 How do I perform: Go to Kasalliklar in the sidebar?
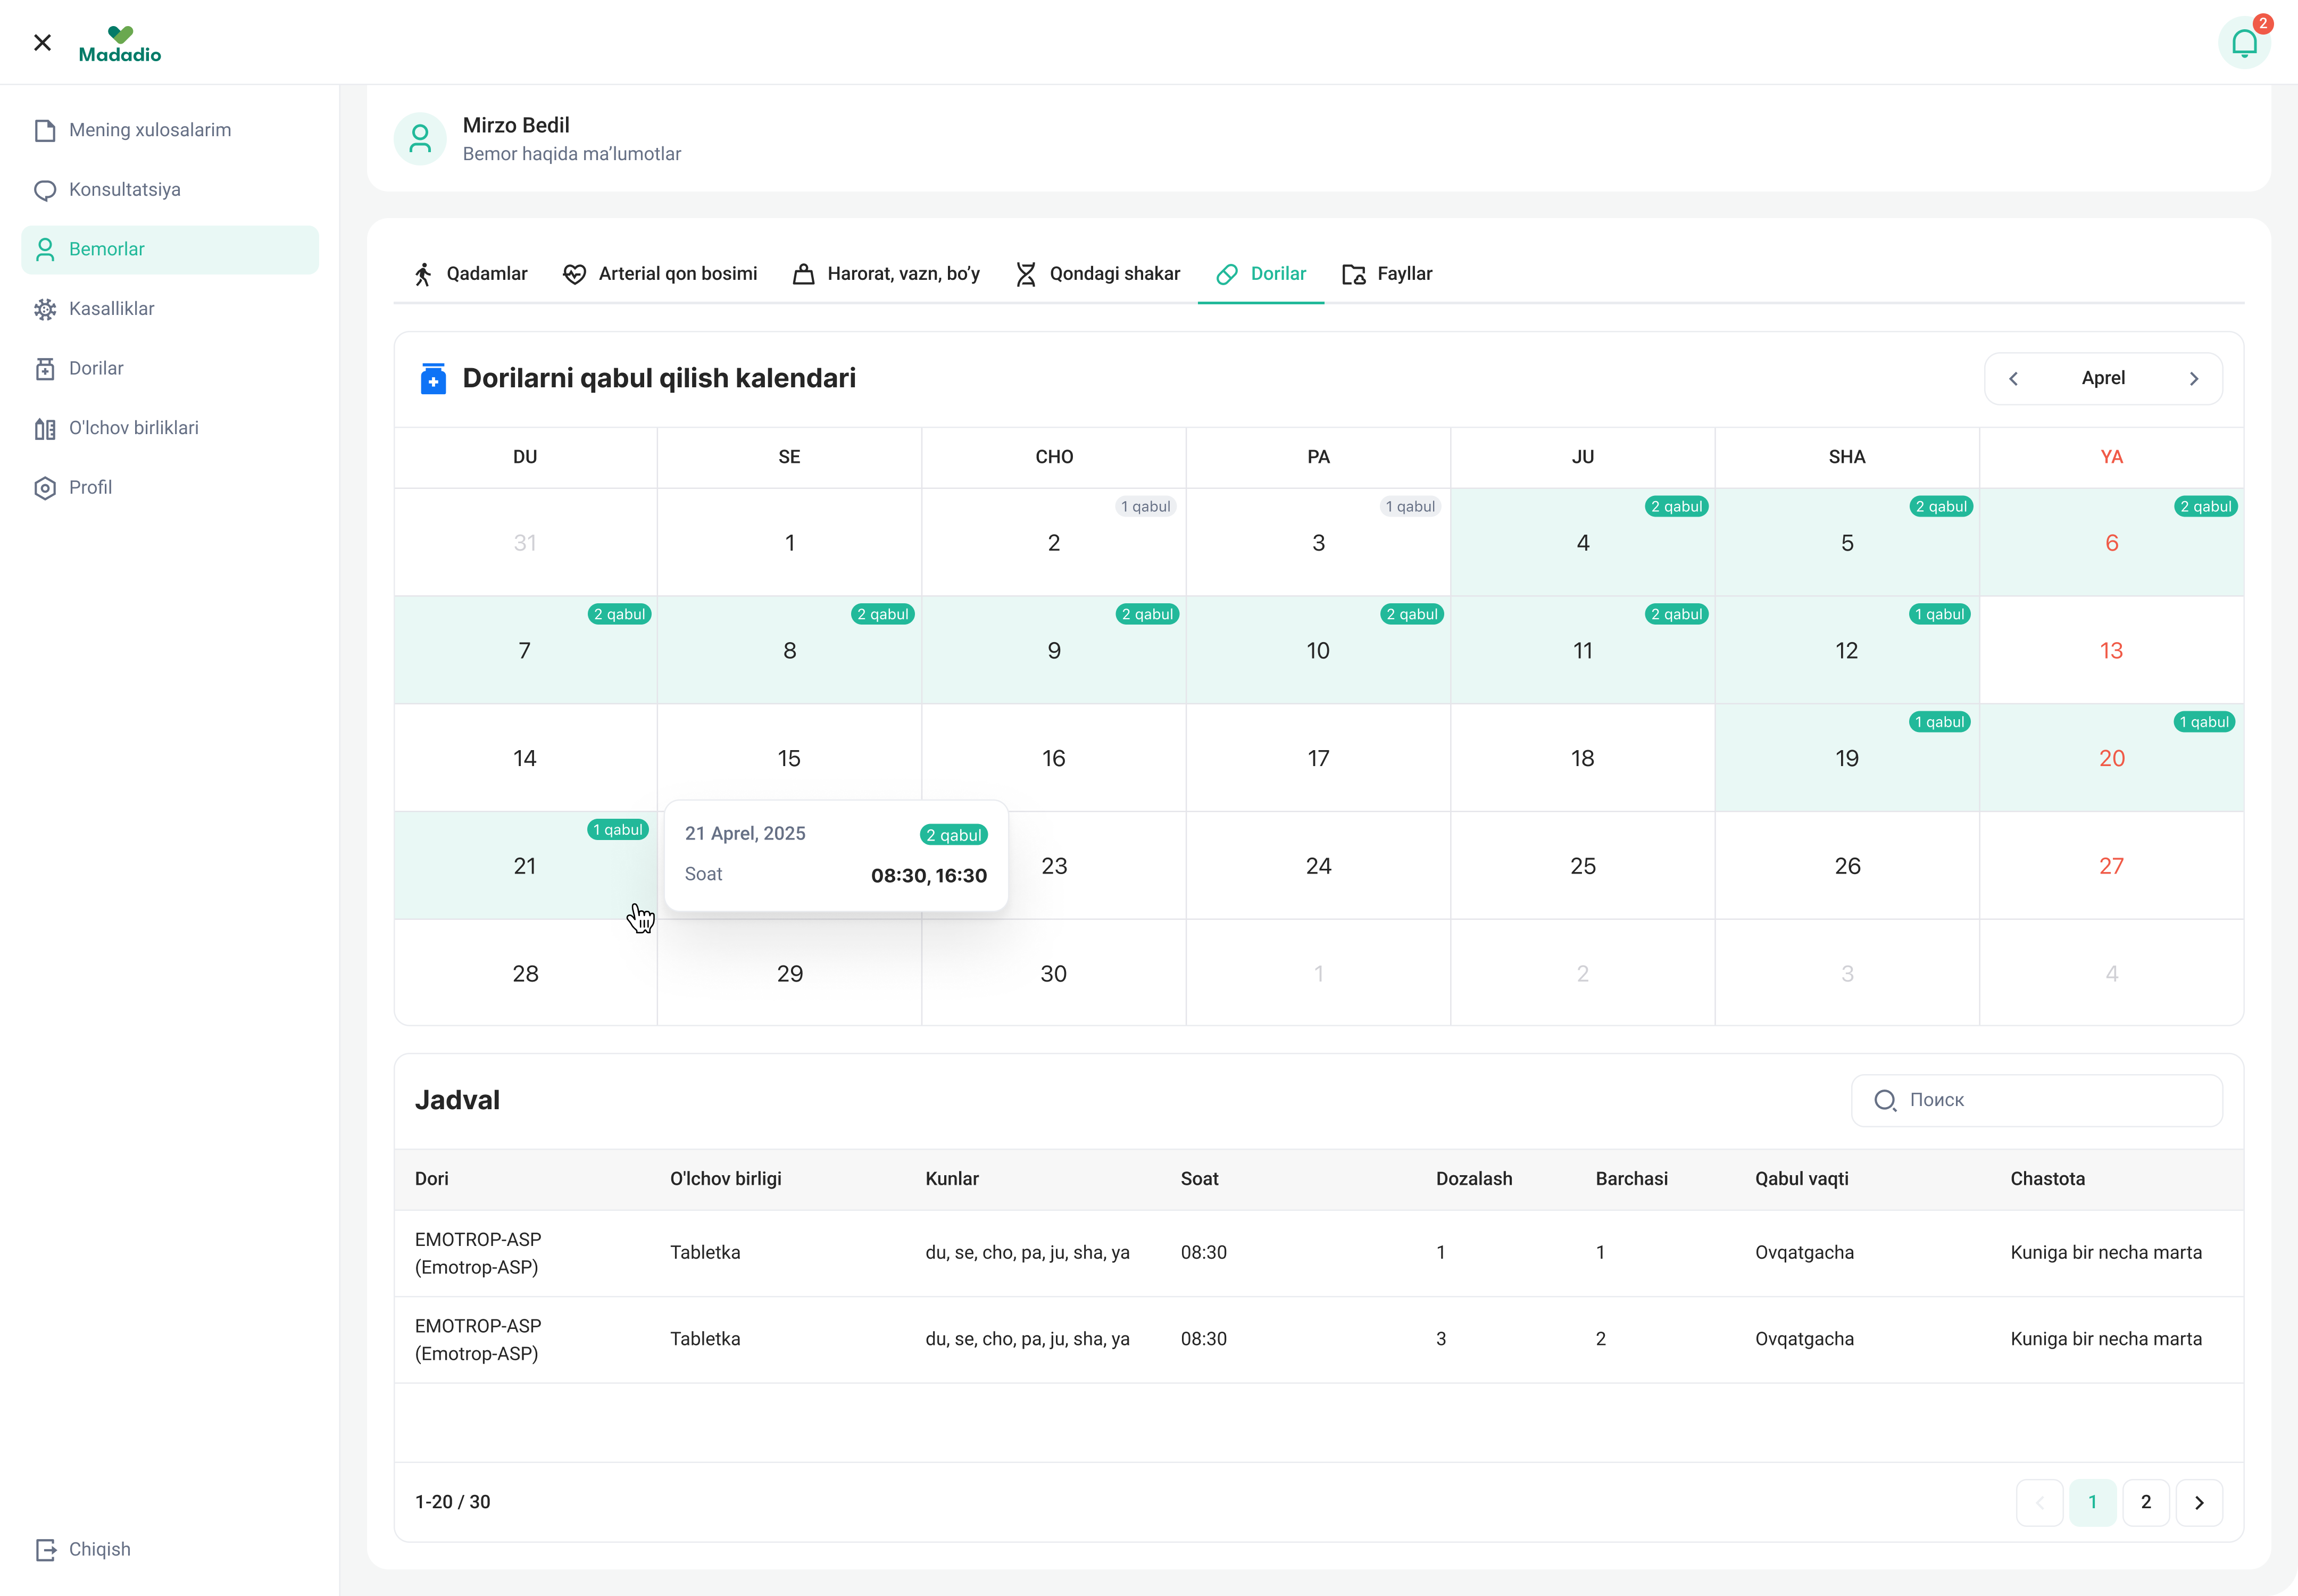111,309
